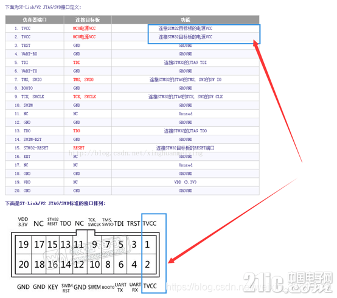Click the 'KEY' label below pin 16
The width and height of the screenshot is (337, 298).
pyautogui.click(x=53, y=287)
